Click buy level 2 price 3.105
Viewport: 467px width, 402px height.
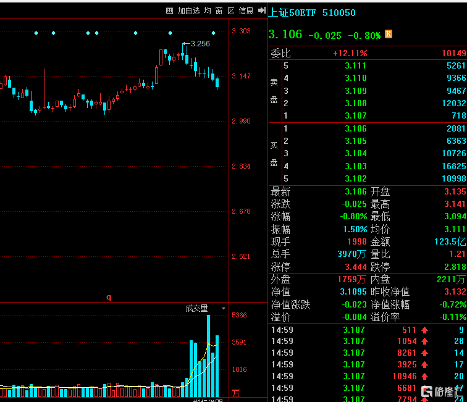(x=356, y=141)
